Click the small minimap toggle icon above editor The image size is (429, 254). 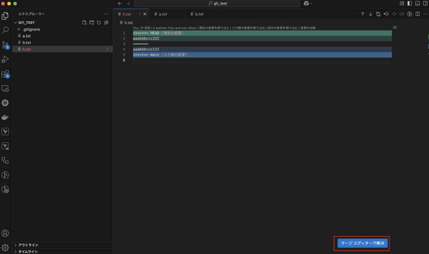point(395,27)
